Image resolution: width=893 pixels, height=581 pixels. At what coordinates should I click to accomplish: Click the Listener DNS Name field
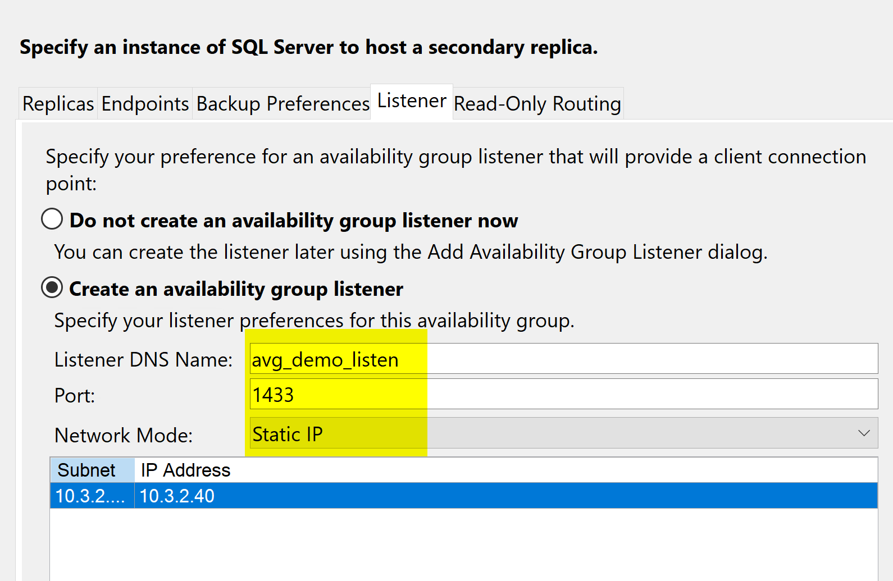click(x=564, y=359)
